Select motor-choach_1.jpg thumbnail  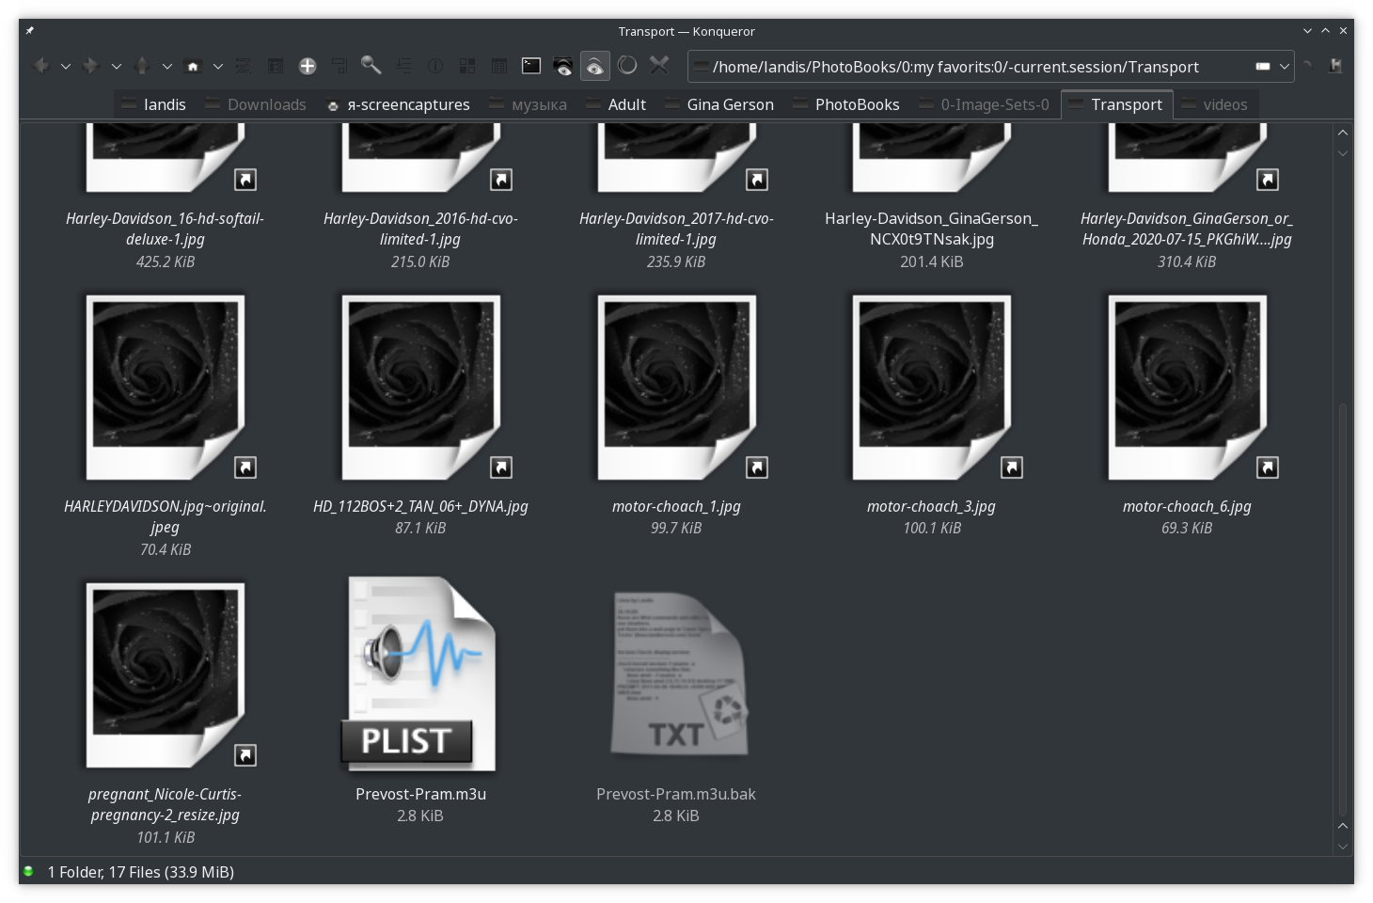[677, 388]
